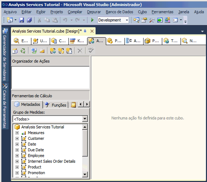Expand the Due Date dimension node
The image size is (207, 182).
[x=17, y=150]
